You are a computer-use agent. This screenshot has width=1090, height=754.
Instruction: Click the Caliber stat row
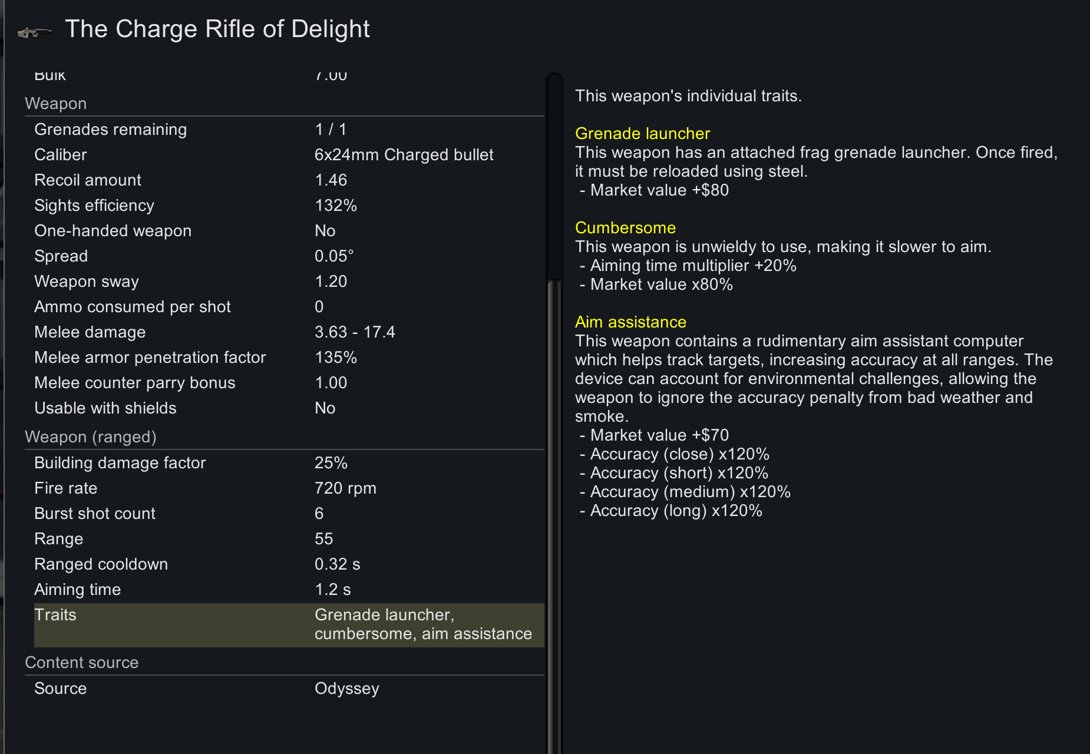pos(289,155)
